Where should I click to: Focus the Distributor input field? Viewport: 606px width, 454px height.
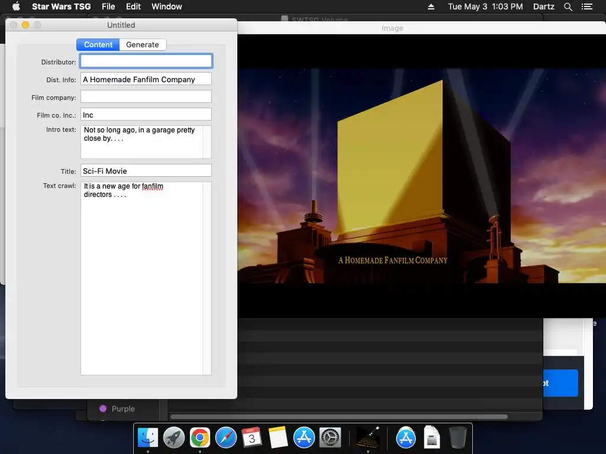pyautogui.click(x=146, y=61)
